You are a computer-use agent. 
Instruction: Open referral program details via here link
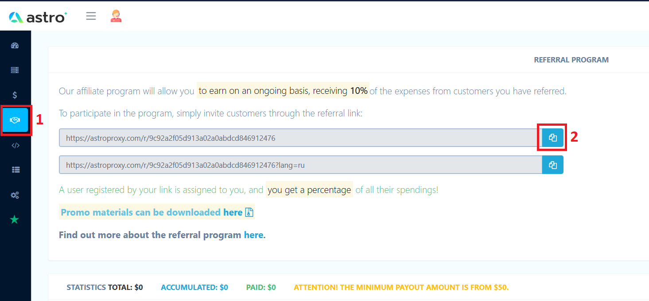tap(253, 235)
